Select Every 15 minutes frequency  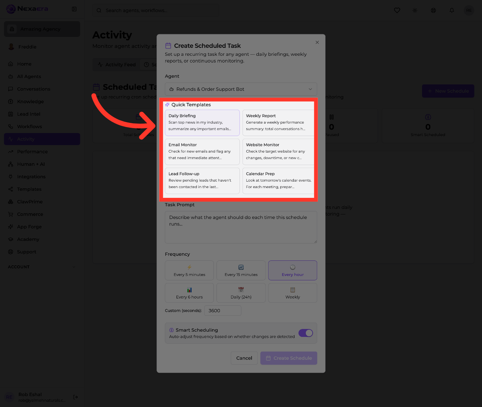[241, 271]
